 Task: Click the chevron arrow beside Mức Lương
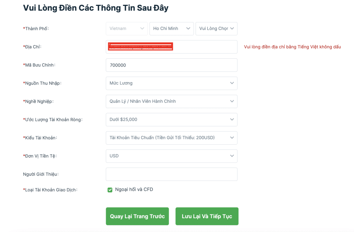point(232,83)
